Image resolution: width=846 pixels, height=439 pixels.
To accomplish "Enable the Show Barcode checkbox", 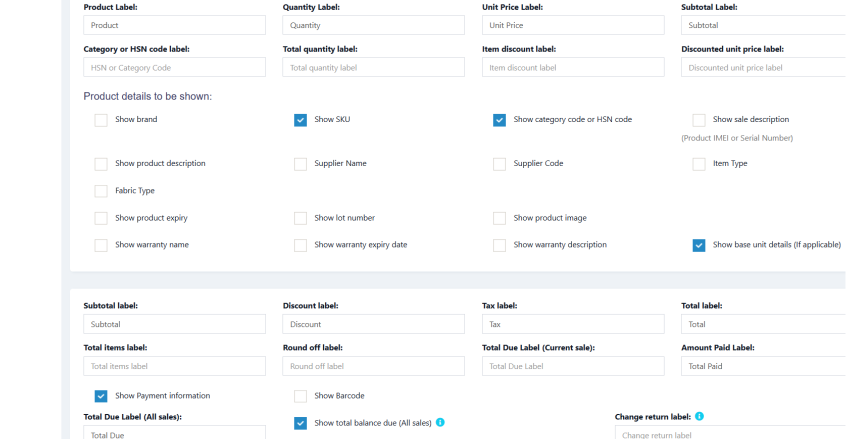I will pos(301,396).
